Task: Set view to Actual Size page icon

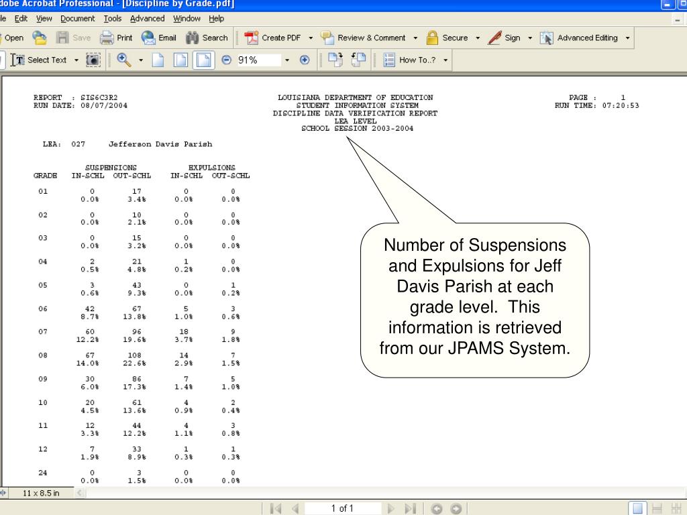Action: click(158, 60)
